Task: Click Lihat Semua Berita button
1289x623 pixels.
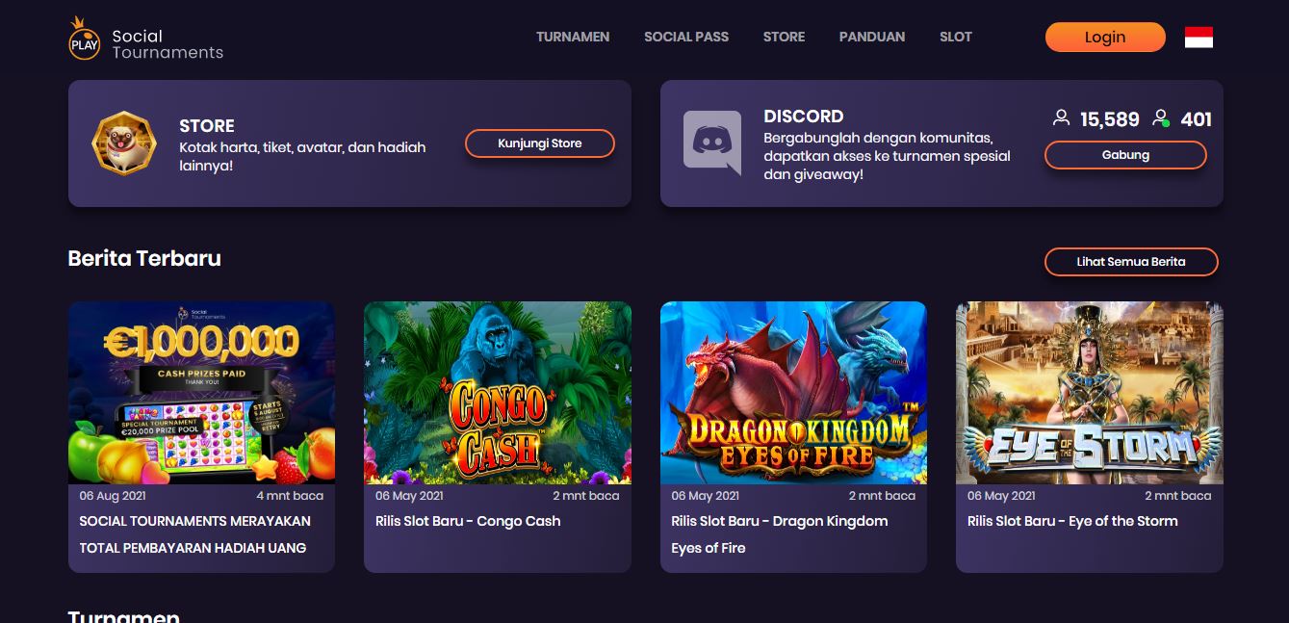Action: [x=1131, y=262]
